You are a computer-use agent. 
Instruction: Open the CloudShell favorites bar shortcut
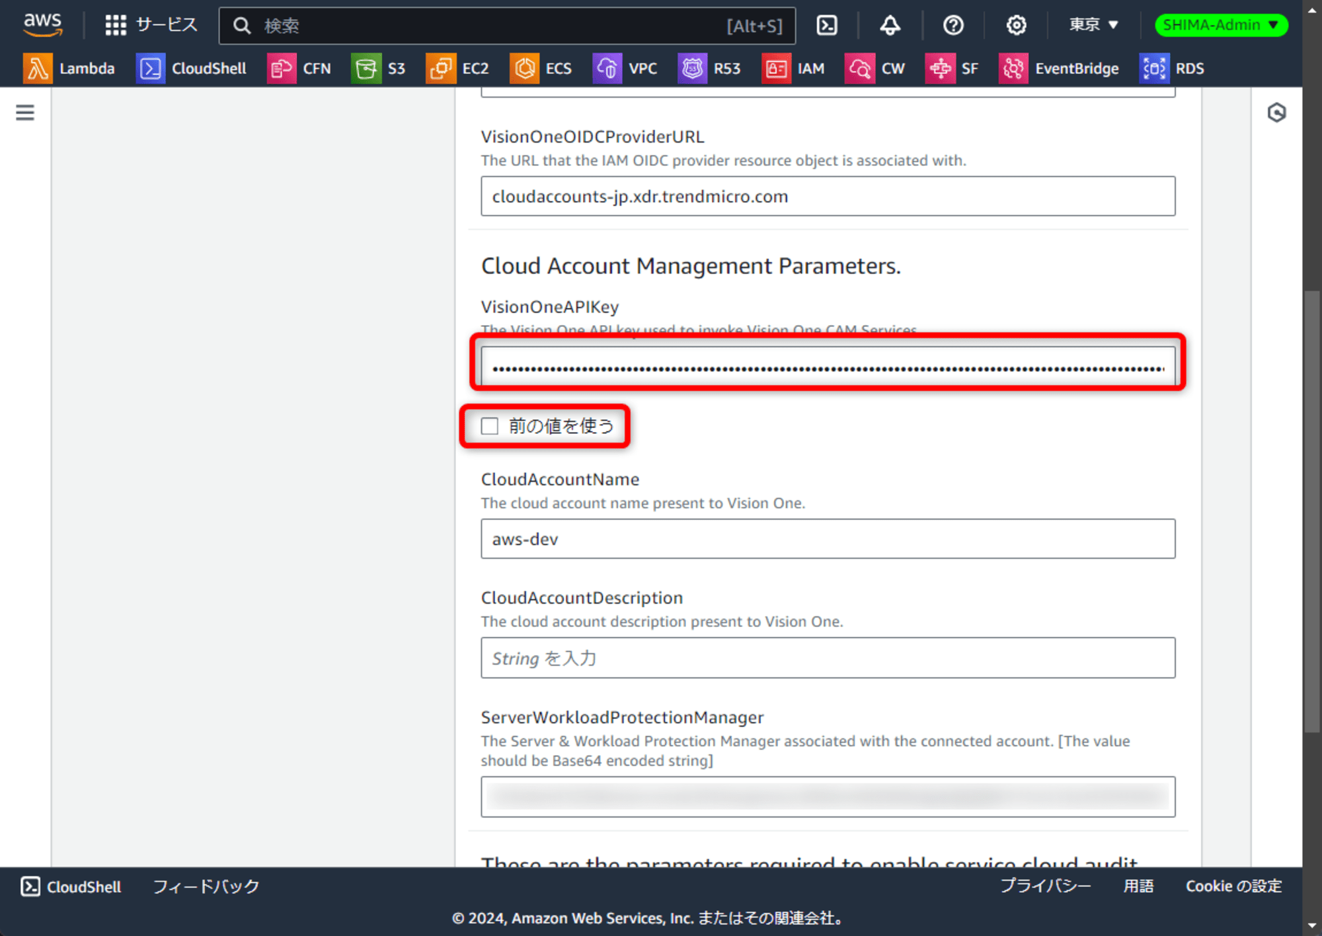(191, 68)
